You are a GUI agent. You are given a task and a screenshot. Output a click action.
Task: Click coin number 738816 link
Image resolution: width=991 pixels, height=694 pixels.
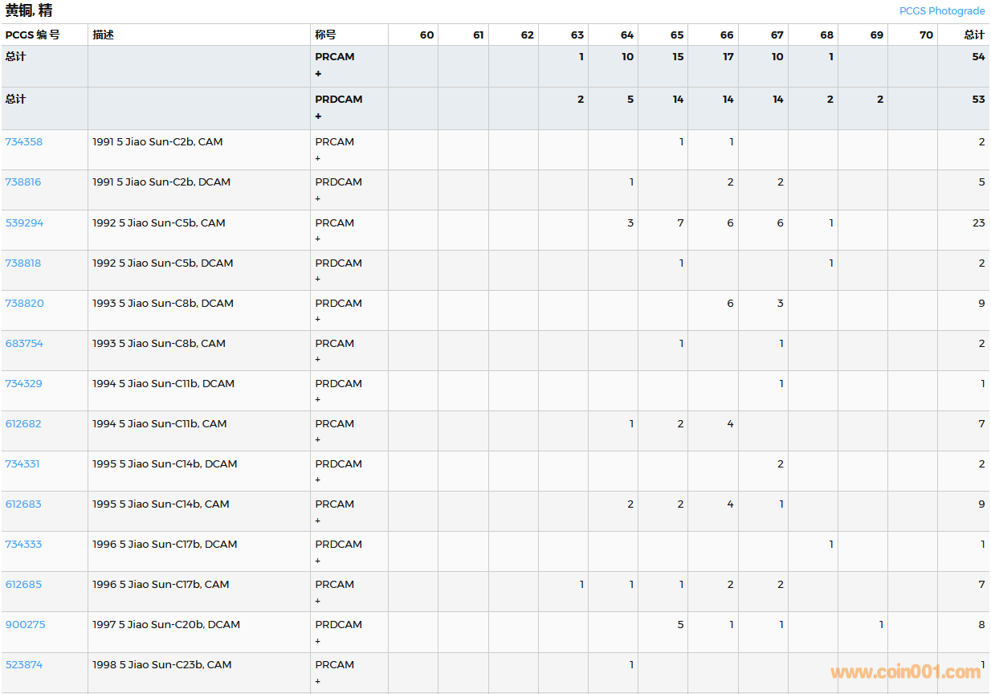23,182
